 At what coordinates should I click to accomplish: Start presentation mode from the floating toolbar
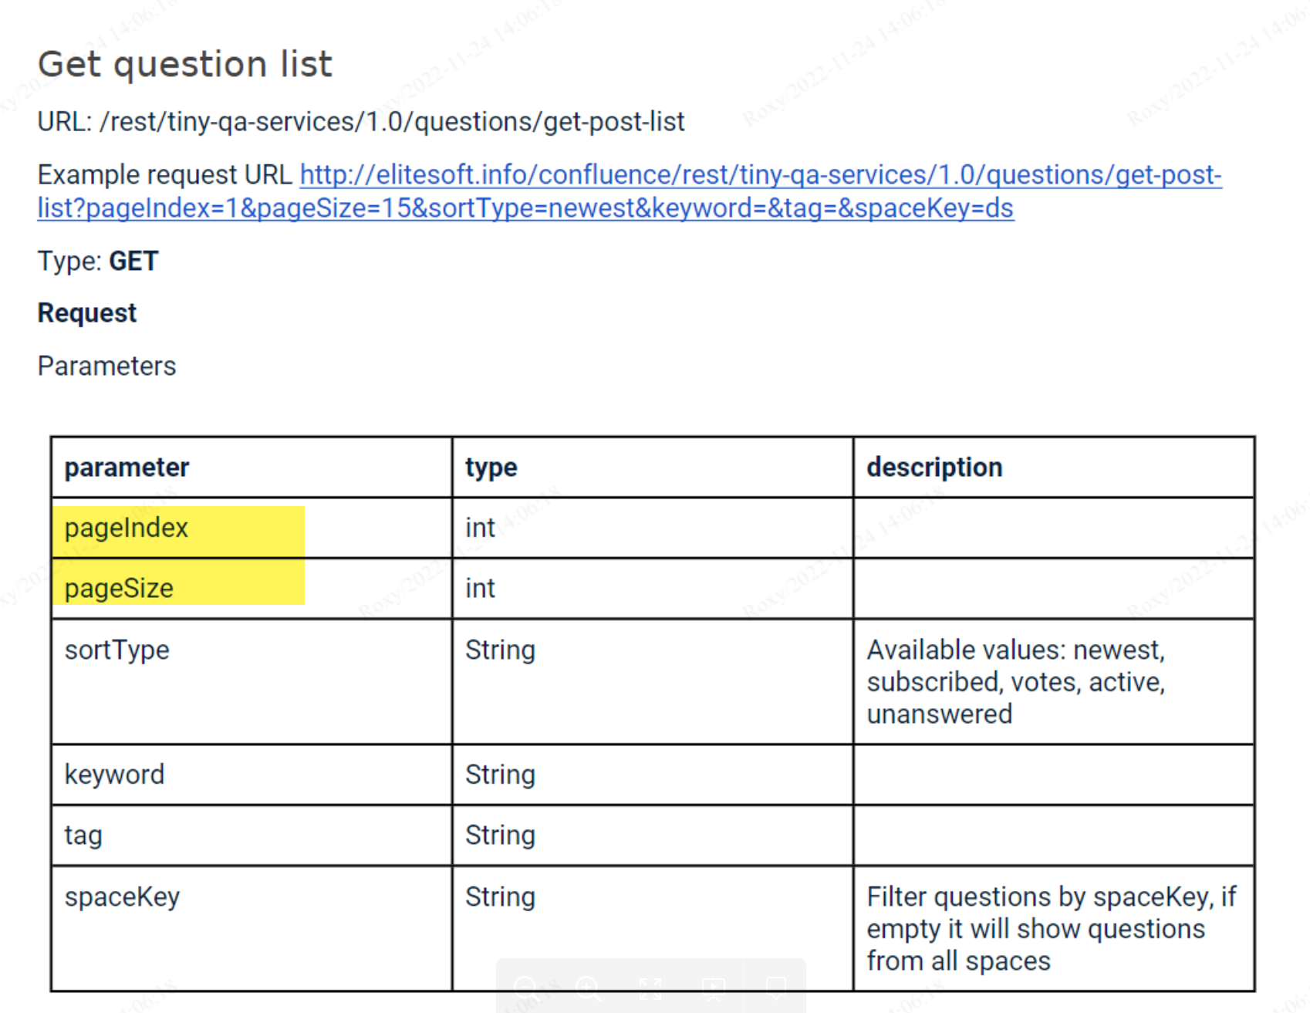point(713,987)
